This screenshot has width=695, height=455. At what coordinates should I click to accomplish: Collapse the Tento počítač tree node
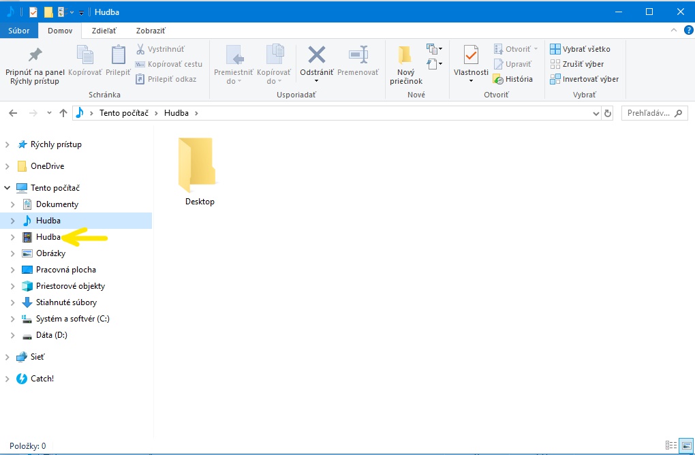click(x=7, y=188)
